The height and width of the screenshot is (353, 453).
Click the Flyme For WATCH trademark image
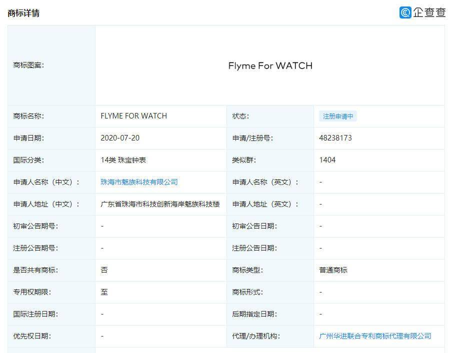coord(270,66)
